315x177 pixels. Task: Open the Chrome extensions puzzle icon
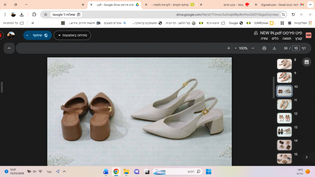tap(34, 15)
